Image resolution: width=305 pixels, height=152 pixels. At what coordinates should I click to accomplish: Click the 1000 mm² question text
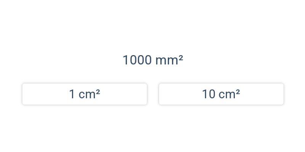[x=152, y=60]
